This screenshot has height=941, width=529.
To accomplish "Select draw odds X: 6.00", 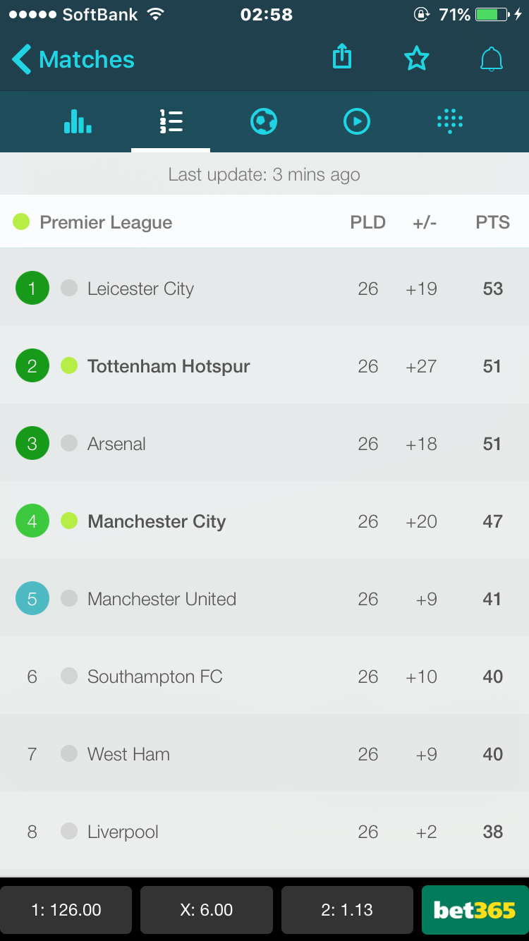I will [x=207, y=910].
